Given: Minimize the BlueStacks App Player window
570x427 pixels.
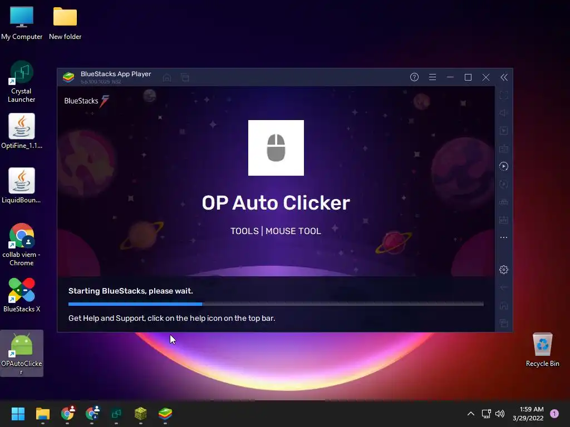Looking at the screenshot, I should tap(450, 77).
